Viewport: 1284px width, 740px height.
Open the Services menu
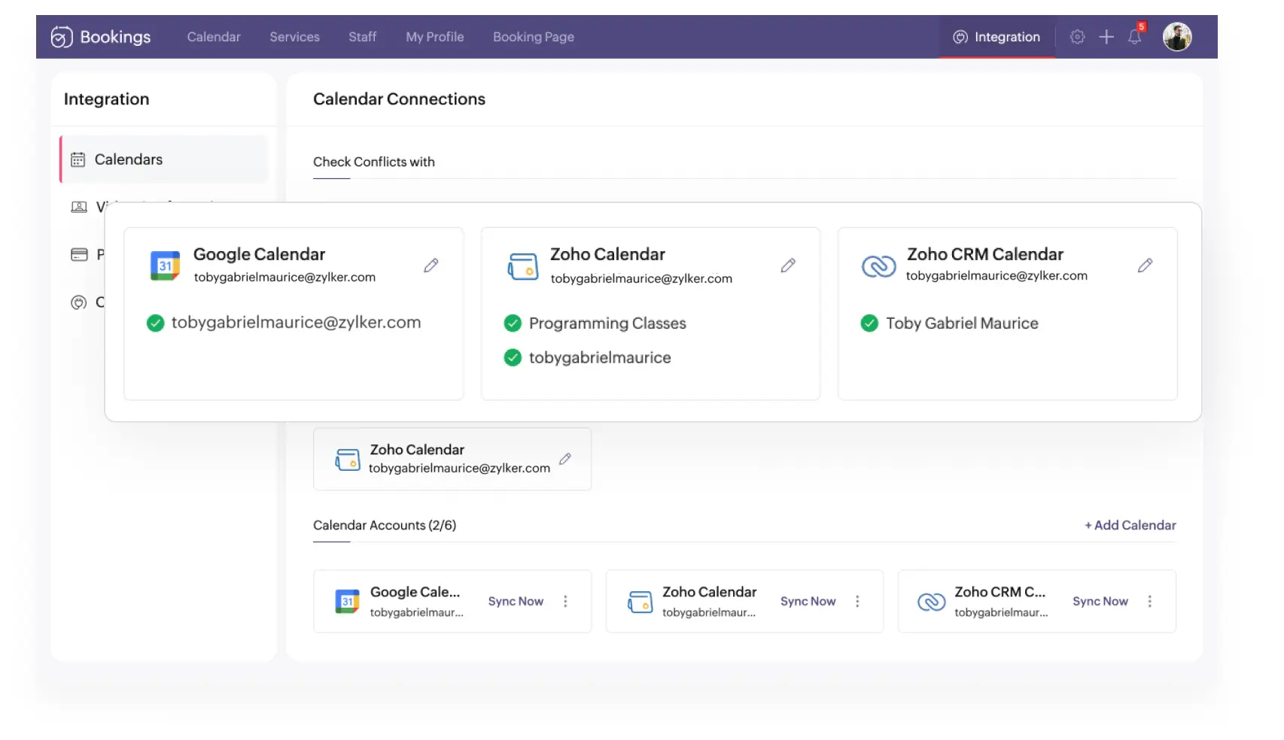(294, 37)
